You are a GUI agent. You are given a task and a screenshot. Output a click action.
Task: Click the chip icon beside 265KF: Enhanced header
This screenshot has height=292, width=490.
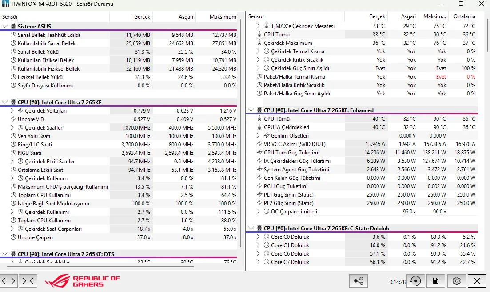259,110
